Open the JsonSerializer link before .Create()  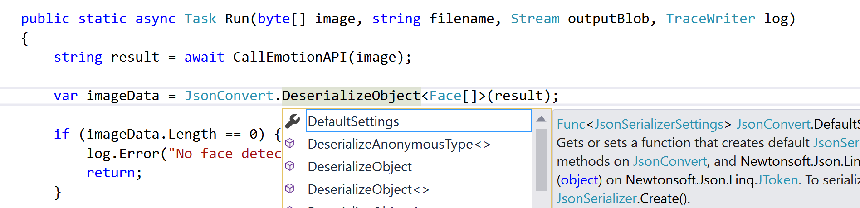(596, 198)
